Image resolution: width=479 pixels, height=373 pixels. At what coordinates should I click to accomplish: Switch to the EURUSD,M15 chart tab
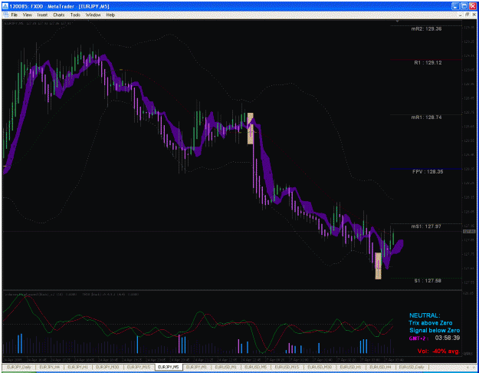[287, 367]
